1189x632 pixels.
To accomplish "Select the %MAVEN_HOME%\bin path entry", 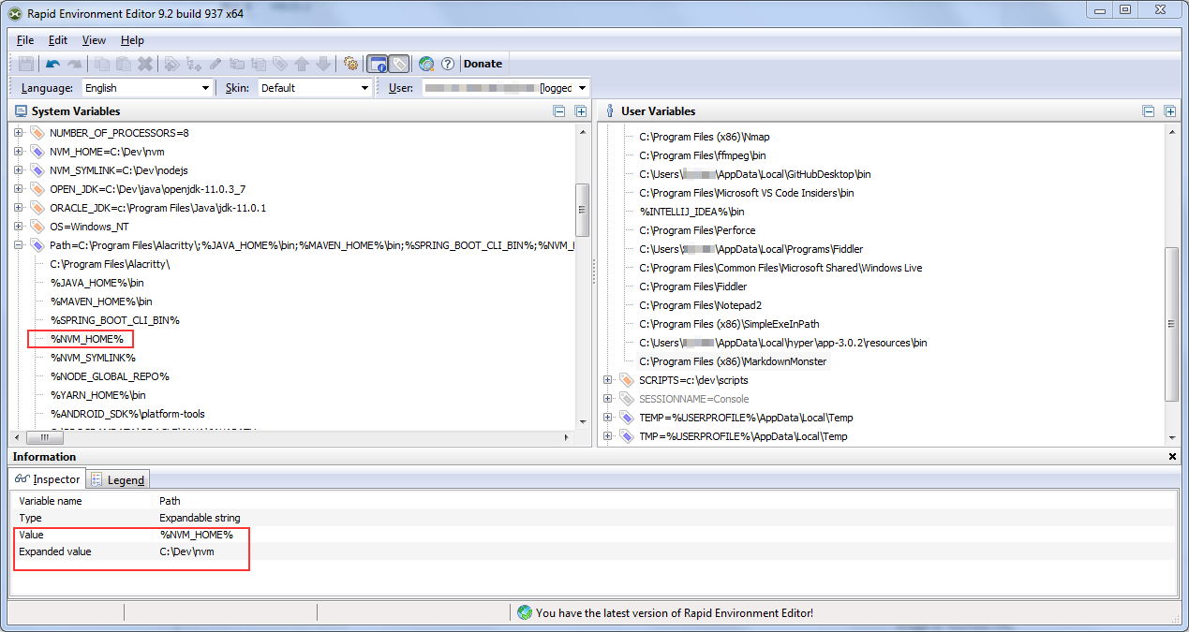I will tap(101, 301).
